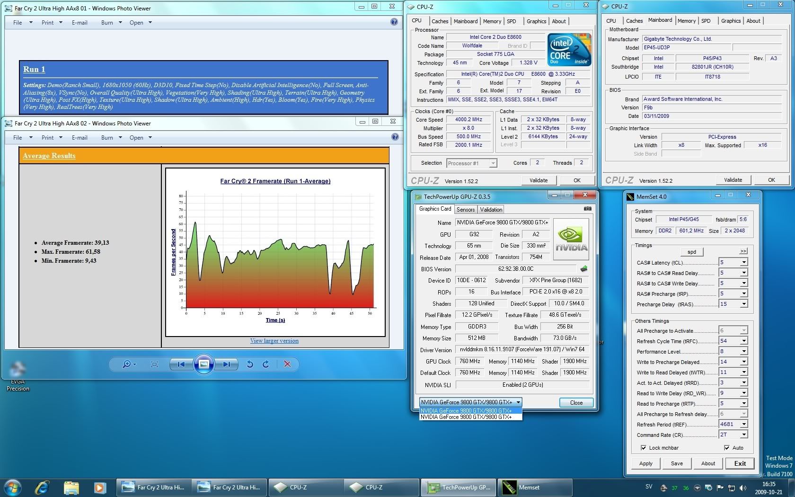Click Save button in MemSet
The image size is (795, 497).
pos(677,463)
